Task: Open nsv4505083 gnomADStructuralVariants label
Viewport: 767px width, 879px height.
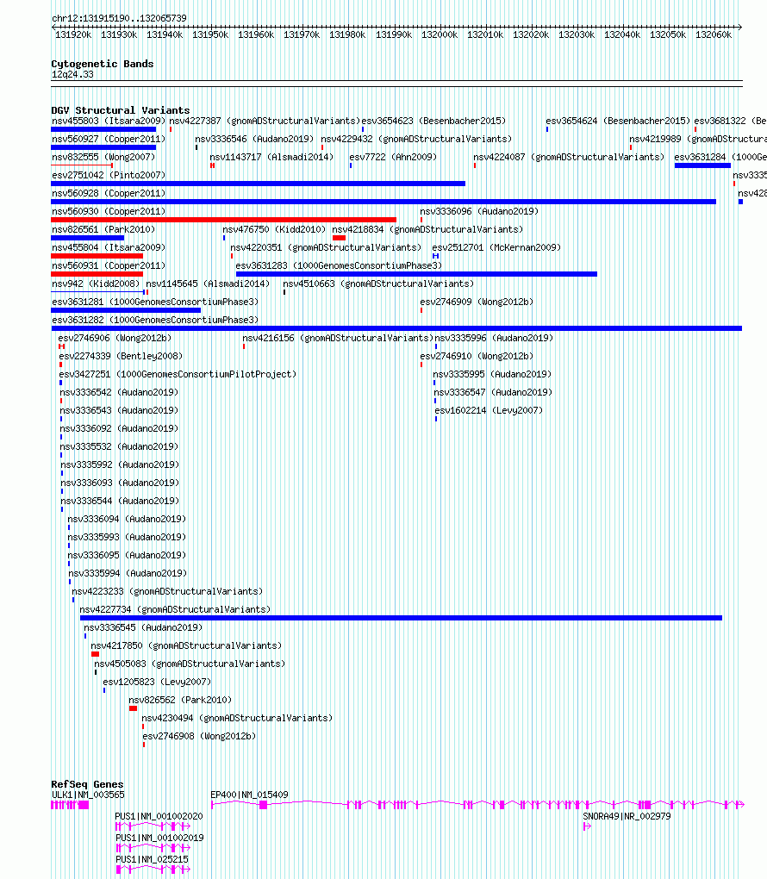Action: 190,664
